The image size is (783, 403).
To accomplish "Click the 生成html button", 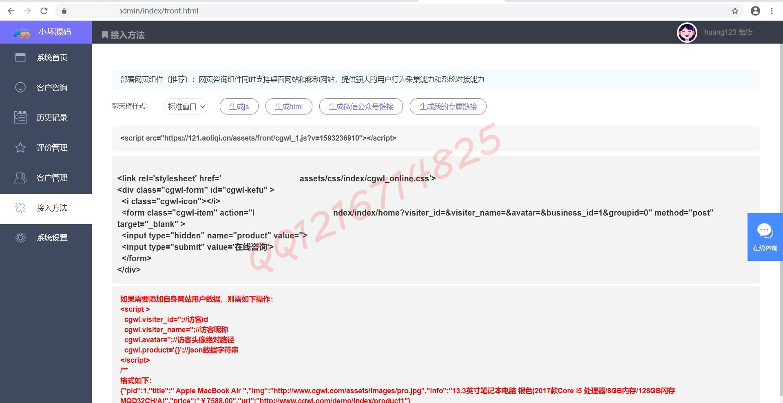I will point(289,107).
